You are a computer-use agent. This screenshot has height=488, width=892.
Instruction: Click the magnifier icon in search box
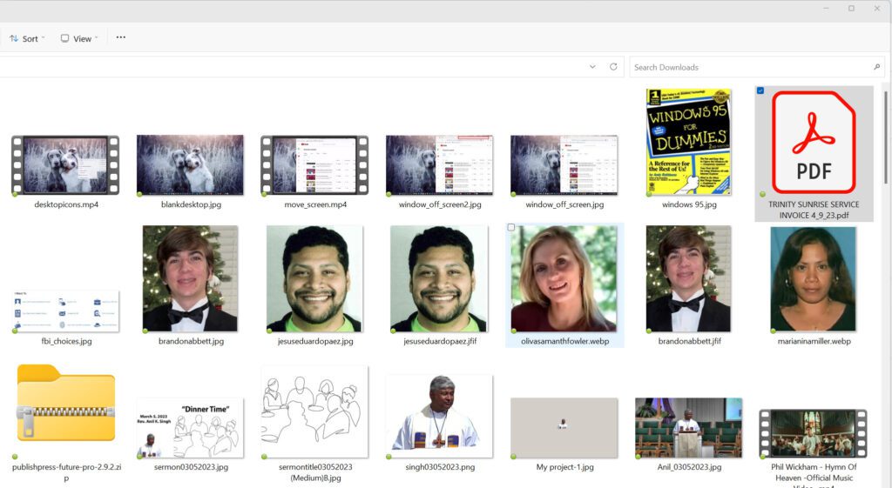coord(876,67)
